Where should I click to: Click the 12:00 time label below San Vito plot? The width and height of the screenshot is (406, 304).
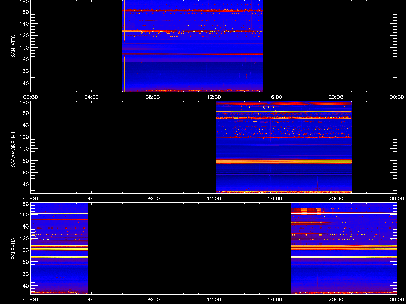tap(214, 97)
